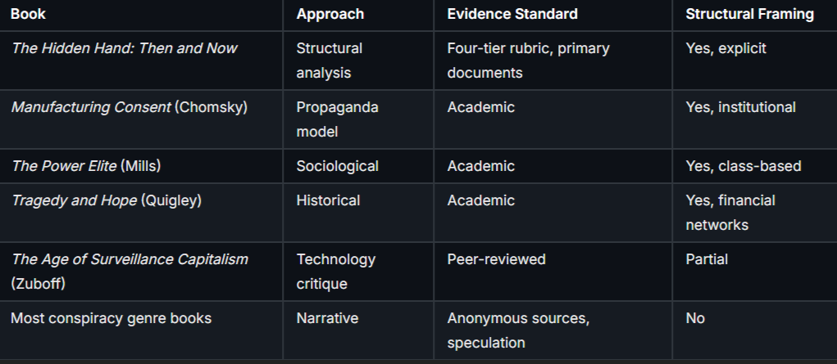Screen dimensions: 837x364
Task: Select the "Yes, financial networks" framing cell
Action: click(730, 212)
